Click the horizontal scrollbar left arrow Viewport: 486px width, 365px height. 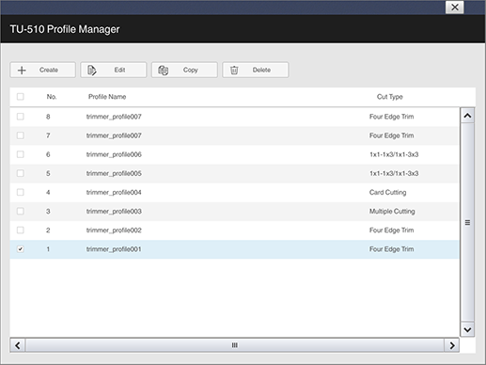(18, 345)
